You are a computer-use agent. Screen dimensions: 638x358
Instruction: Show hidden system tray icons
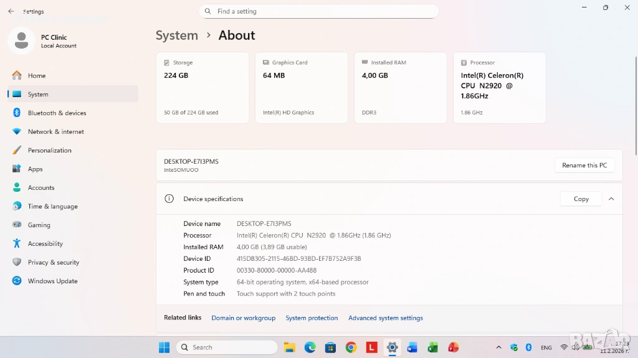[498, 347]
